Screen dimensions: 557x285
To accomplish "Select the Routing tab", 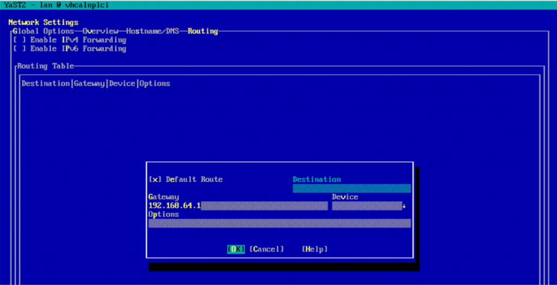I will (x=203, y=31).
